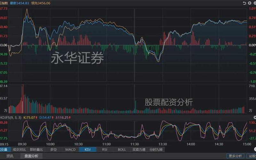256x160 pixels.
Task: Click the 最新3454.83 price label
Action: pyautogui.click(x=20, y=3)
